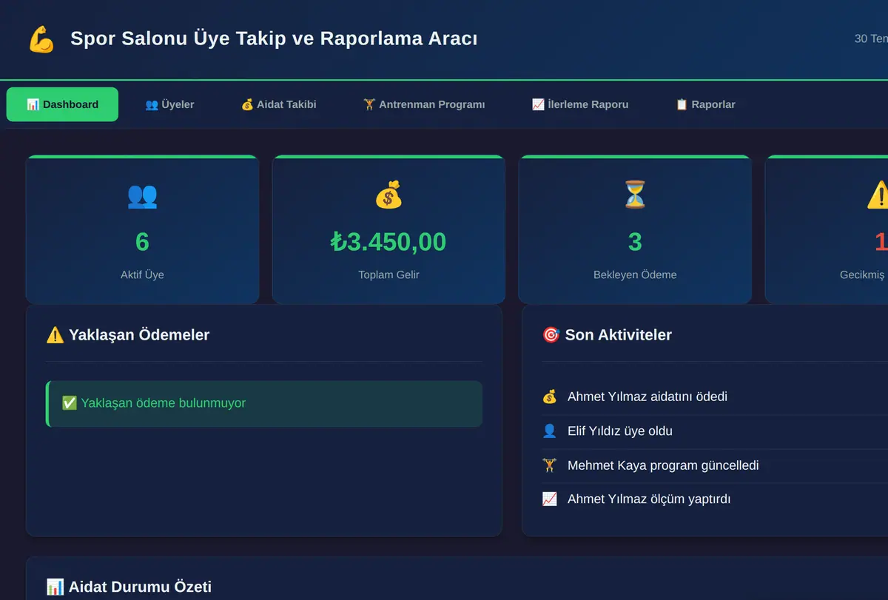
Task: Click the Elif Yıldız üye oldu activity
Action: (x=620, y=431)
